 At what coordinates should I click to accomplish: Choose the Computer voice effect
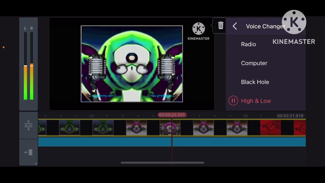point(266,63)
